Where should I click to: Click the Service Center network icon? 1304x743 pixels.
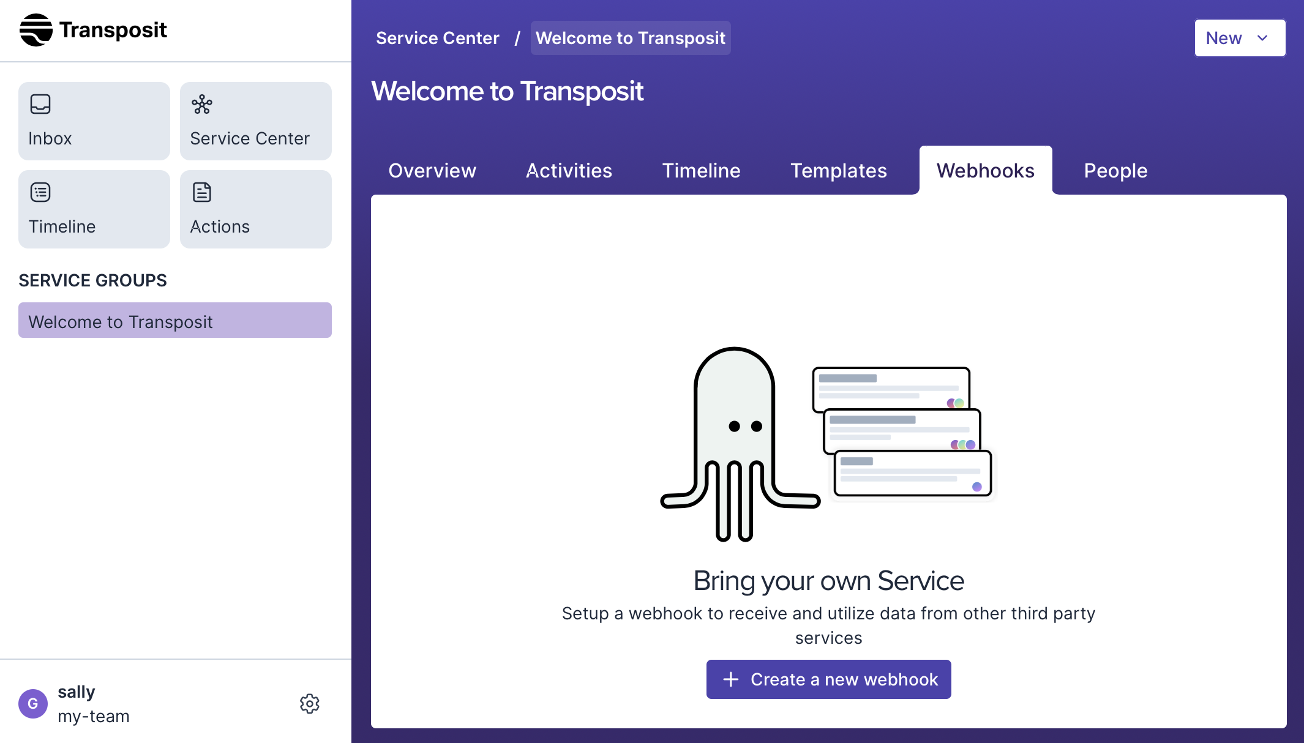pos(202,104)
